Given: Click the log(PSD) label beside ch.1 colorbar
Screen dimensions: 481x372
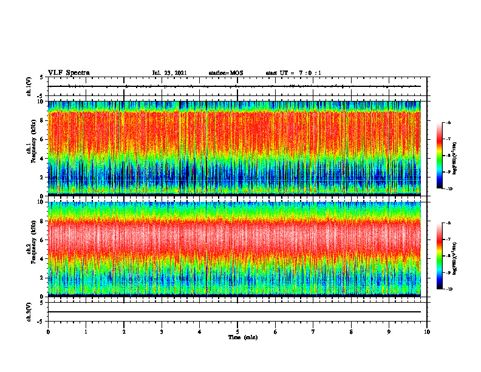Looking at the screenshot, I should [455, 159].
